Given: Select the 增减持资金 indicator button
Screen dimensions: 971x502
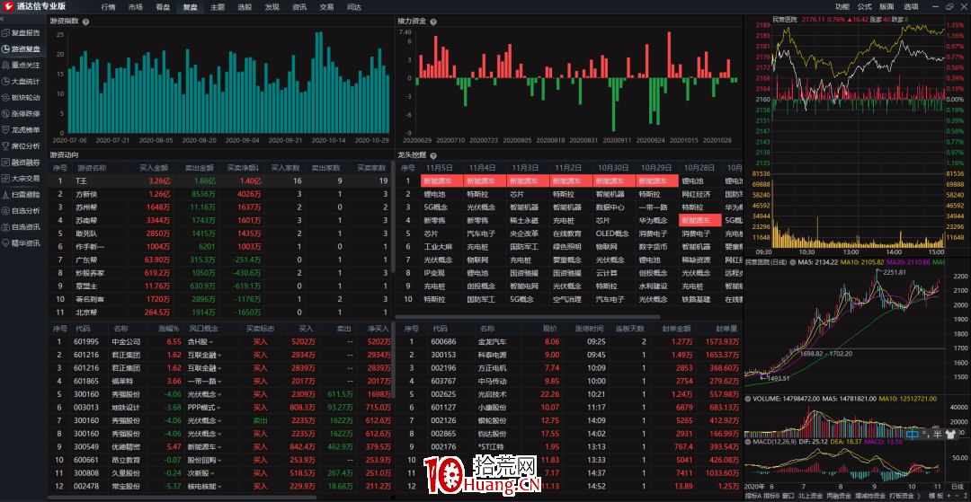Looking at the screenshot, I should coord(869,496).
